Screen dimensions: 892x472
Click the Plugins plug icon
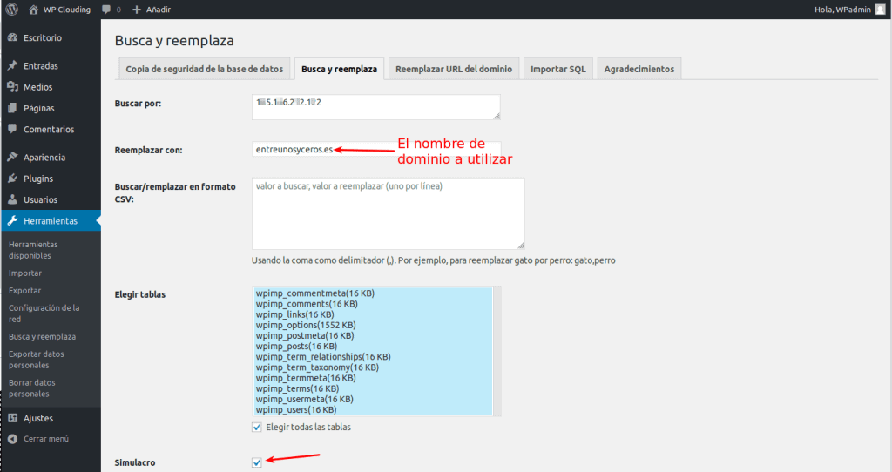(12, 179)
